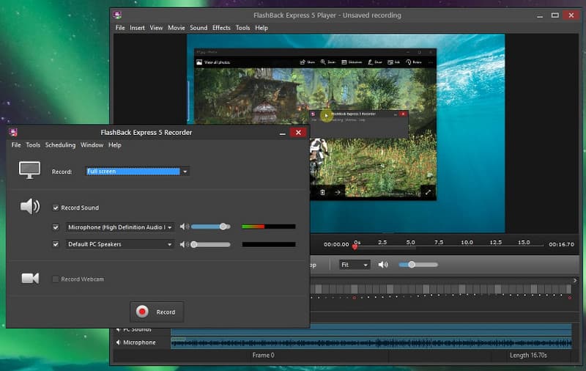Adjust the PC Speakers volume slider
This screenshot has width=586, height=371.
click(211, 244)
